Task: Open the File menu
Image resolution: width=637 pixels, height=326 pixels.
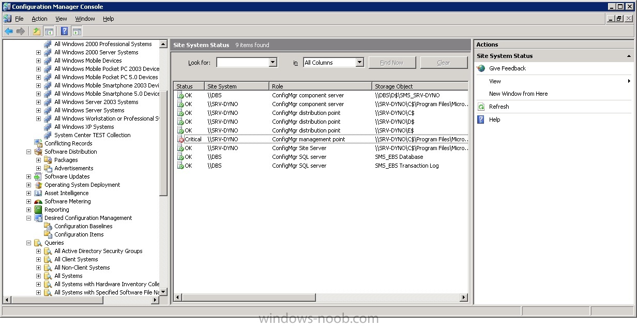Action: coord(19,19)
